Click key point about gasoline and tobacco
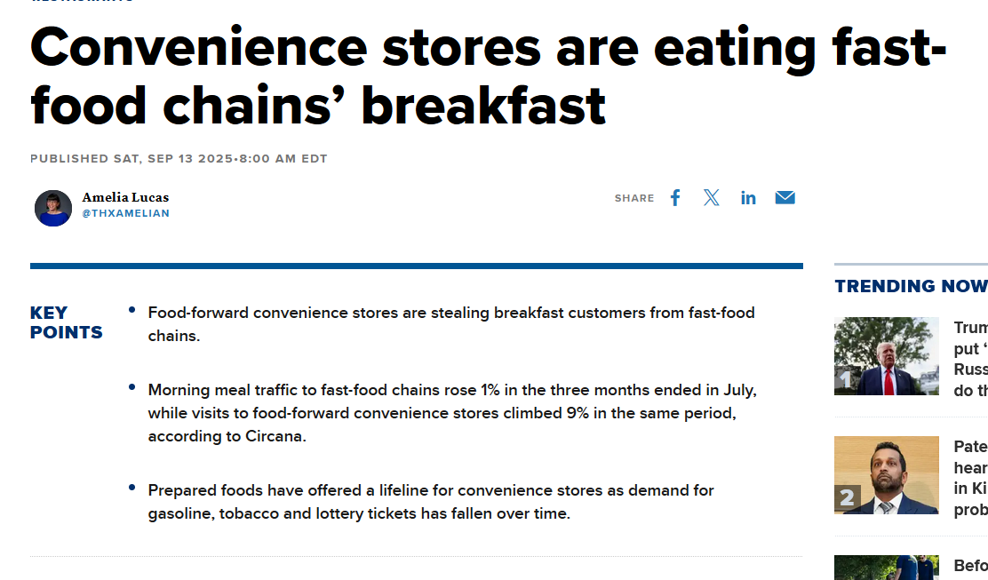988x580 pixels. pyautogui.click(x=430, y=502)
